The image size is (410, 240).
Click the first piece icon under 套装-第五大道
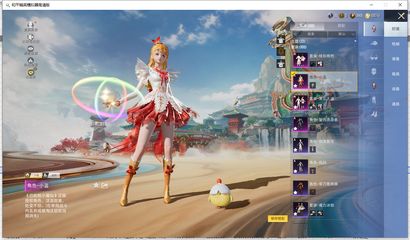pyautogui.click(x=313, y=107)
